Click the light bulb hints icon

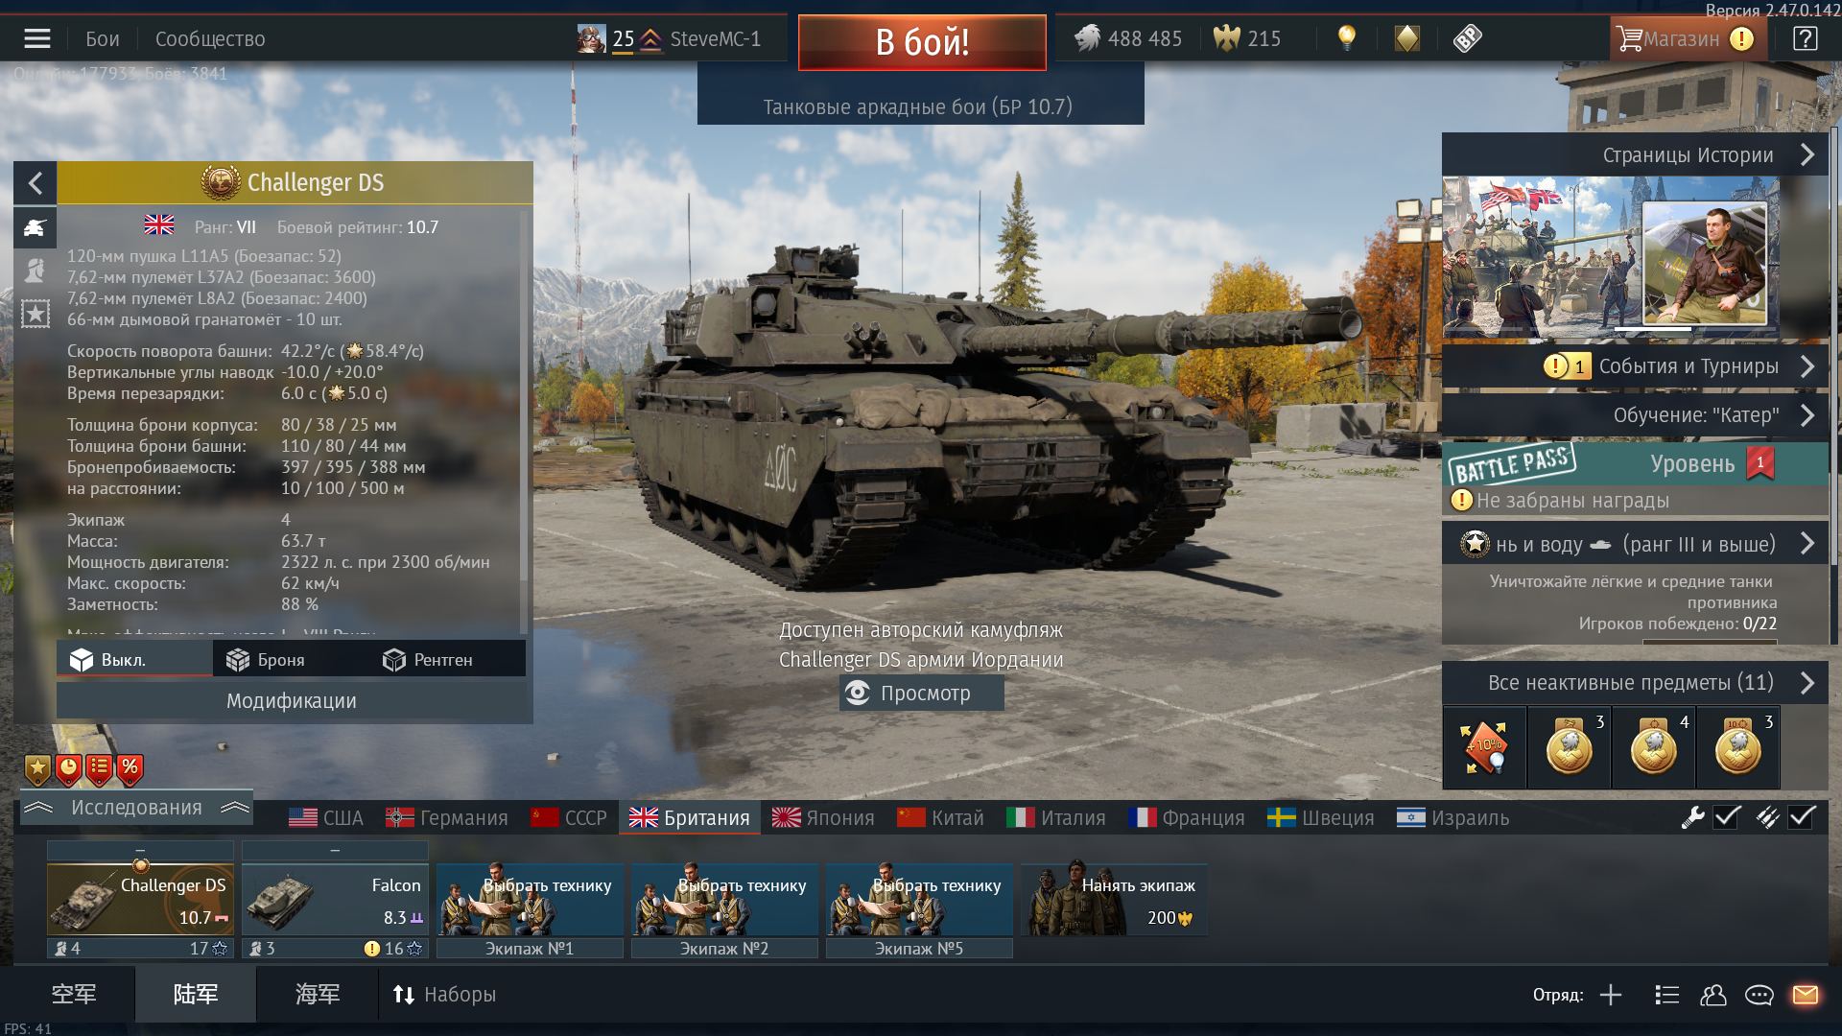point(1347,38)
